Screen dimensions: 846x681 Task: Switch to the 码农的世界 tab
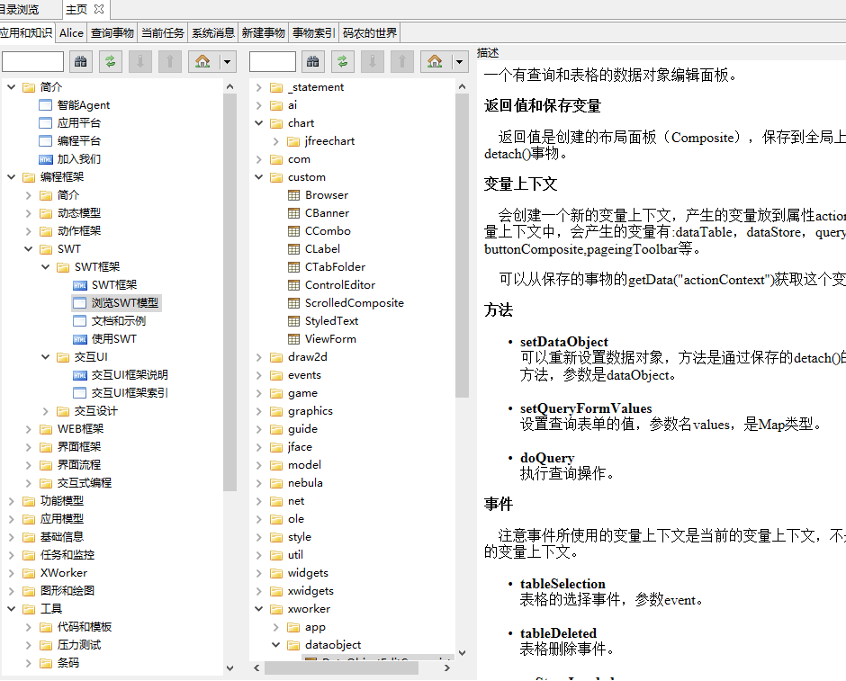pyautogui.click(x=369, y=33)
